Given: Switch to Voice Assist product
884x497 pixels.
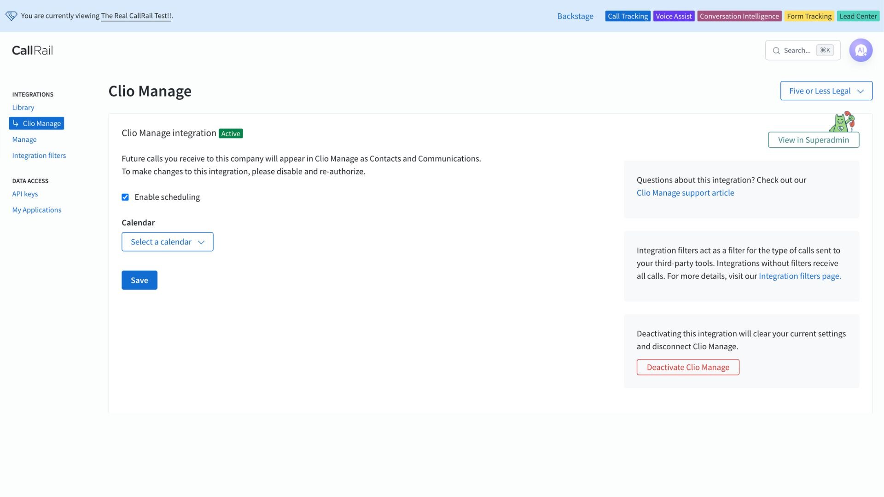Looking at the screenshot, I should point(674,16).
